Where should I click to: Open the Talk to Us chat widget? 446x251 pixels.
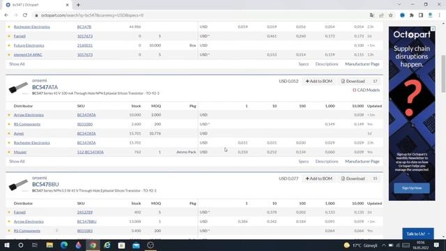(418, 234)
